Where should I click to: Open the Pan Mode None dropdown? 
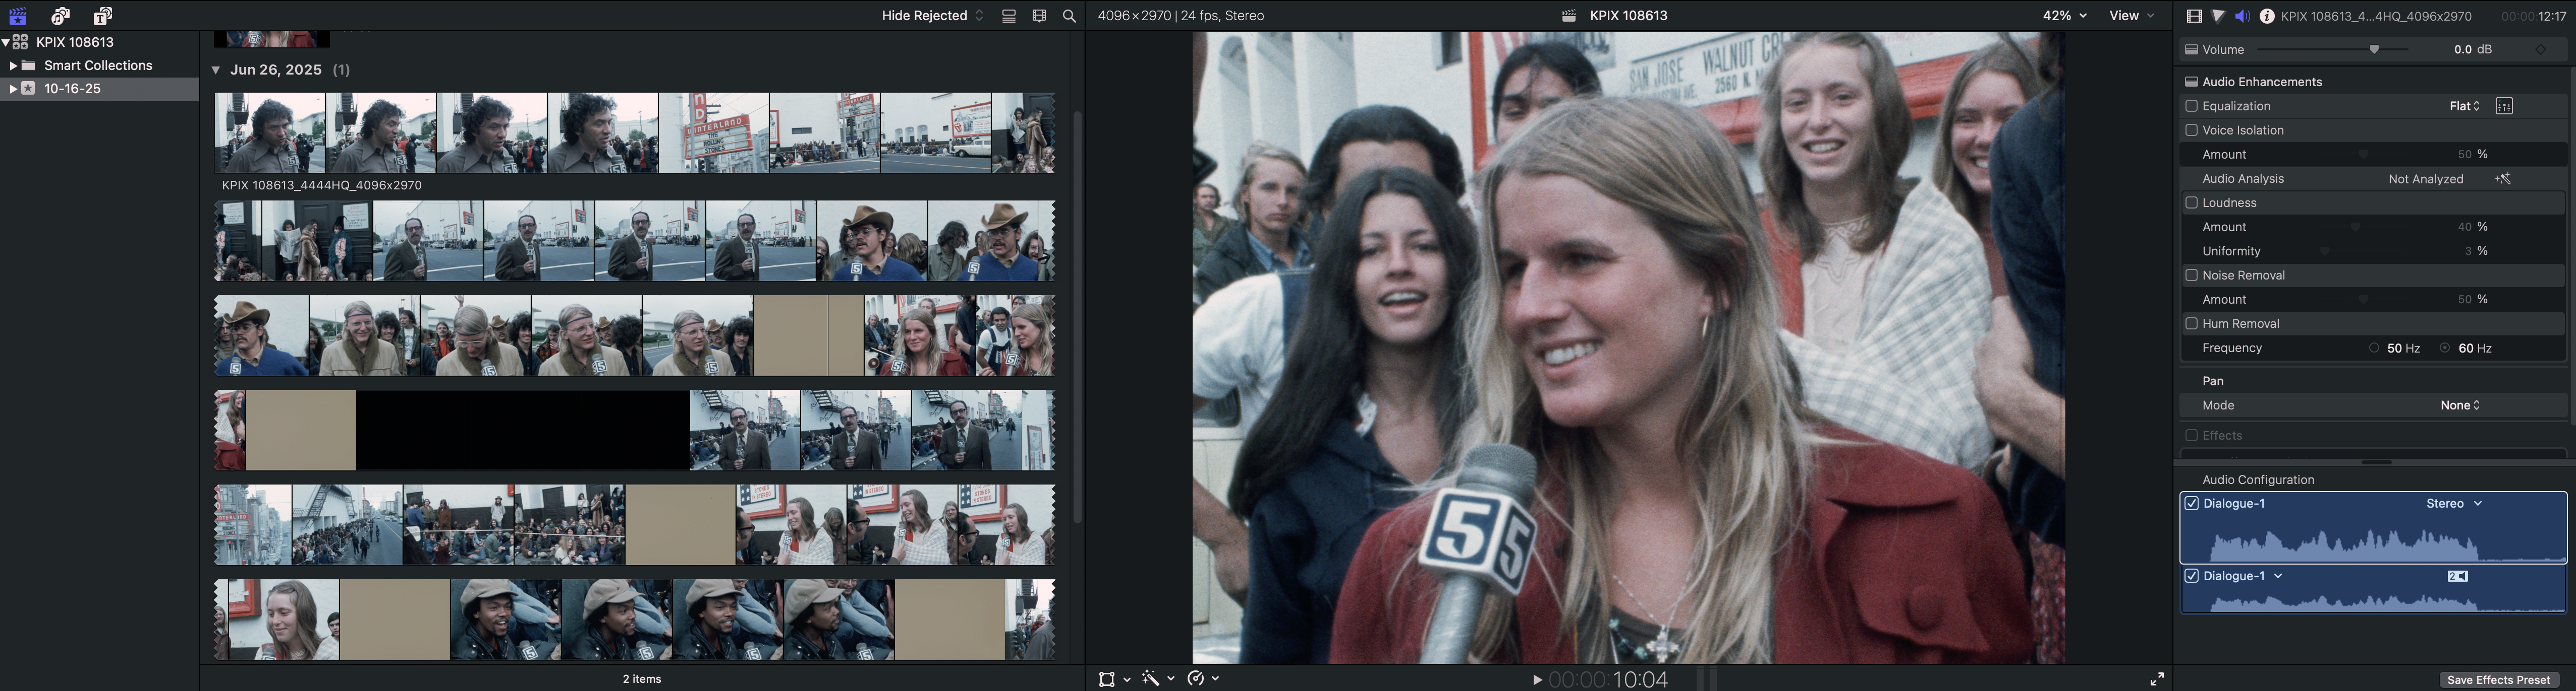2459,405
